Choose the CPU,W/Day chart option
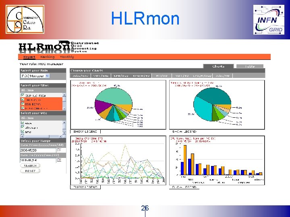The image size is (290, 217). coord(202,76)
